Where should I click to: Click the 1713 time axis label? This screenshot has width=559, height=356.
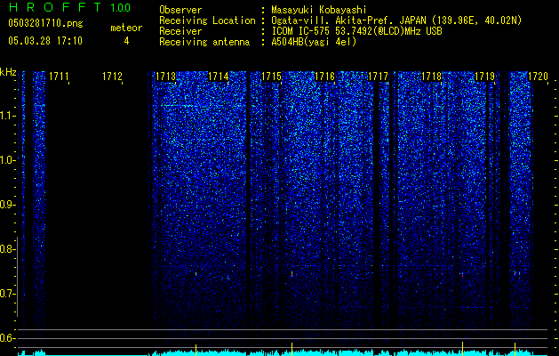166,77
